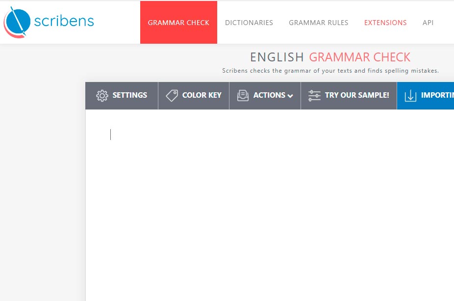The height and width of the screenshot is (301, 454).
Task: Go to the Dictionaries menu item
Action: tap(249, 23)
